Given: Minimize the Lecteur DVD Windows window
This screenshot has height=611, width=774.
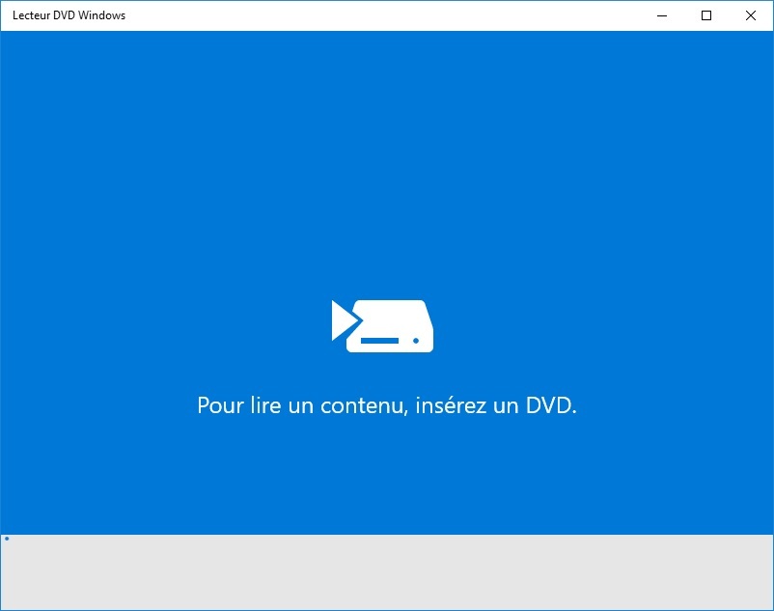Looking at the screenshot, I should point(662,15).
